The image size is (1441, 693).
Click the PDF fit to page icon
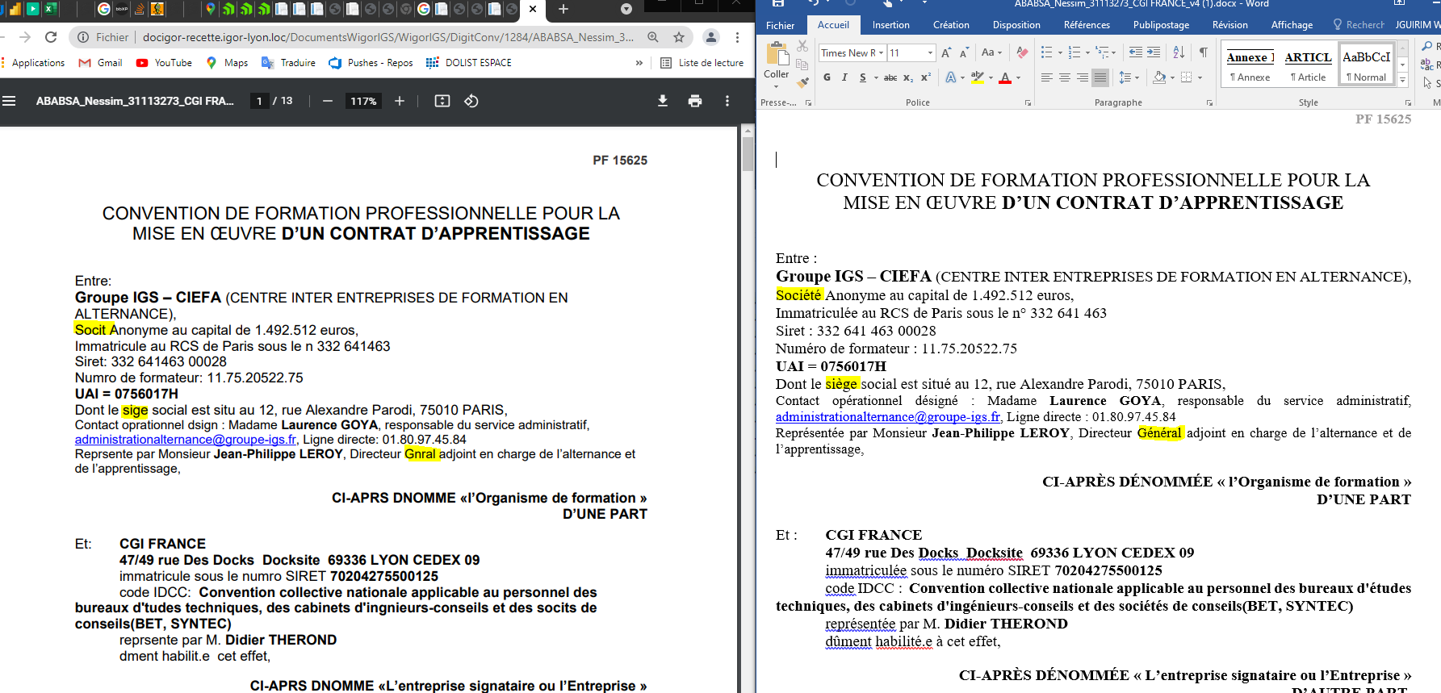pyautogui.click(x=442, y=101)
